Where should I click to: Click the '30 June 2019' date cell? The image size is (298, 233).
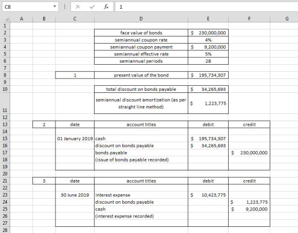pyautogui.click(x=75, y=195)
